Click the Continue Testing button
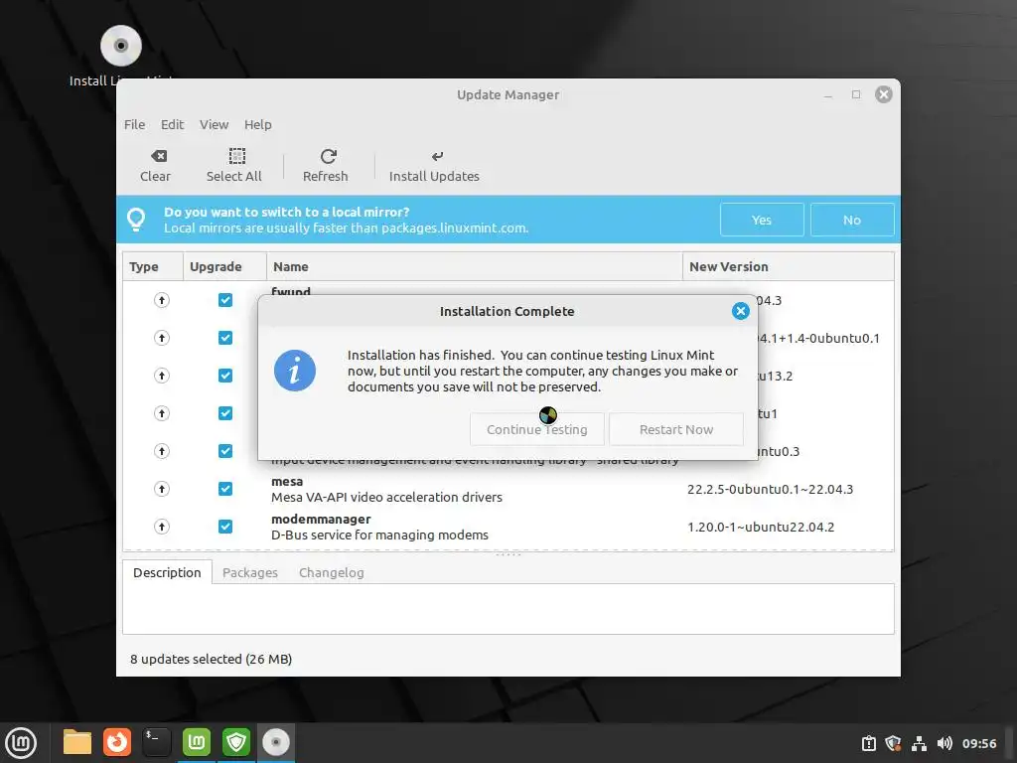The image size is (1017, 763). tap(537, 429)
